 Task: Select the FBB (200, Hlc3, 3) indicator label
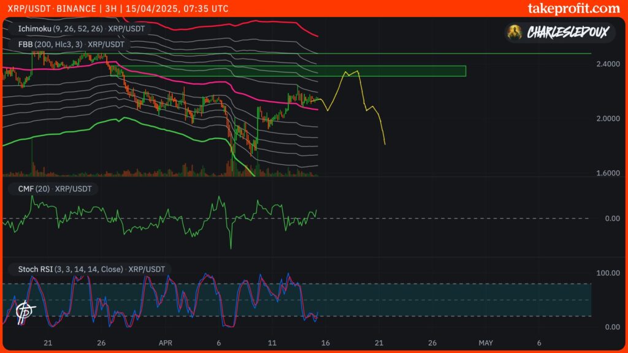[x=52, y=44]
